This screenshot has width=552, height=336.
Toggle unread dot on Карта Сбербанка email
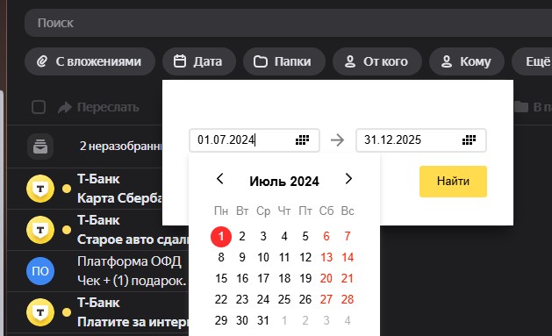[x=67, y=189]
